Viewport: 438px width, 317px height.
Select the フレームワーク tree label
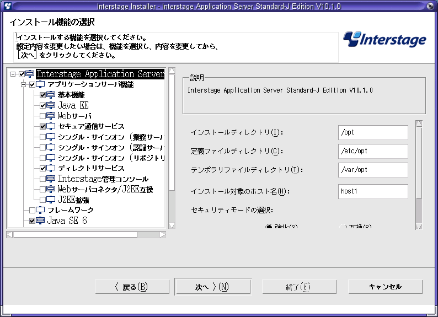pyautogui.click(x=71, y=210)
